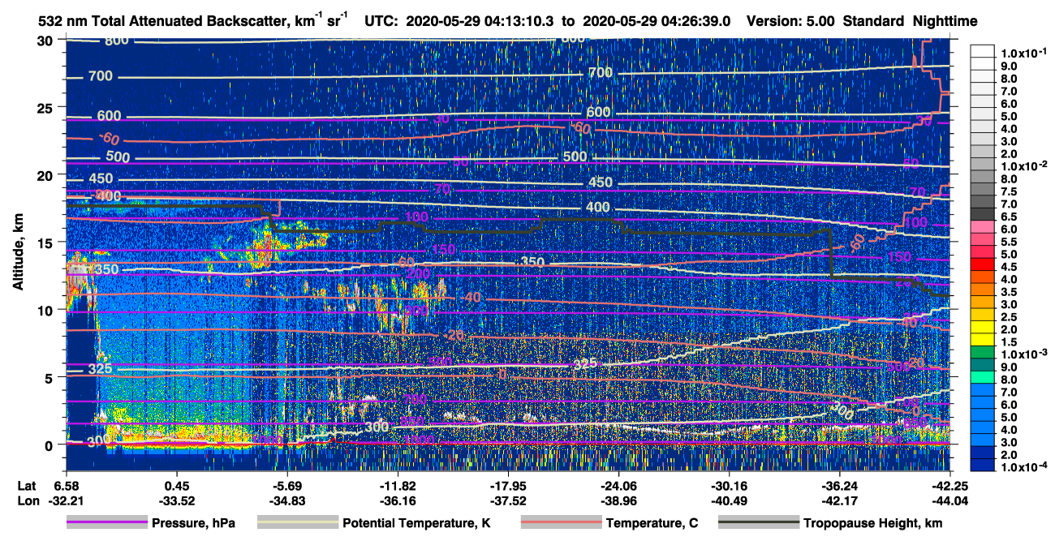The image size is (1055, 541).
Task: Click the colorbar label 6.5
Action: click(x=1009, y=216)
